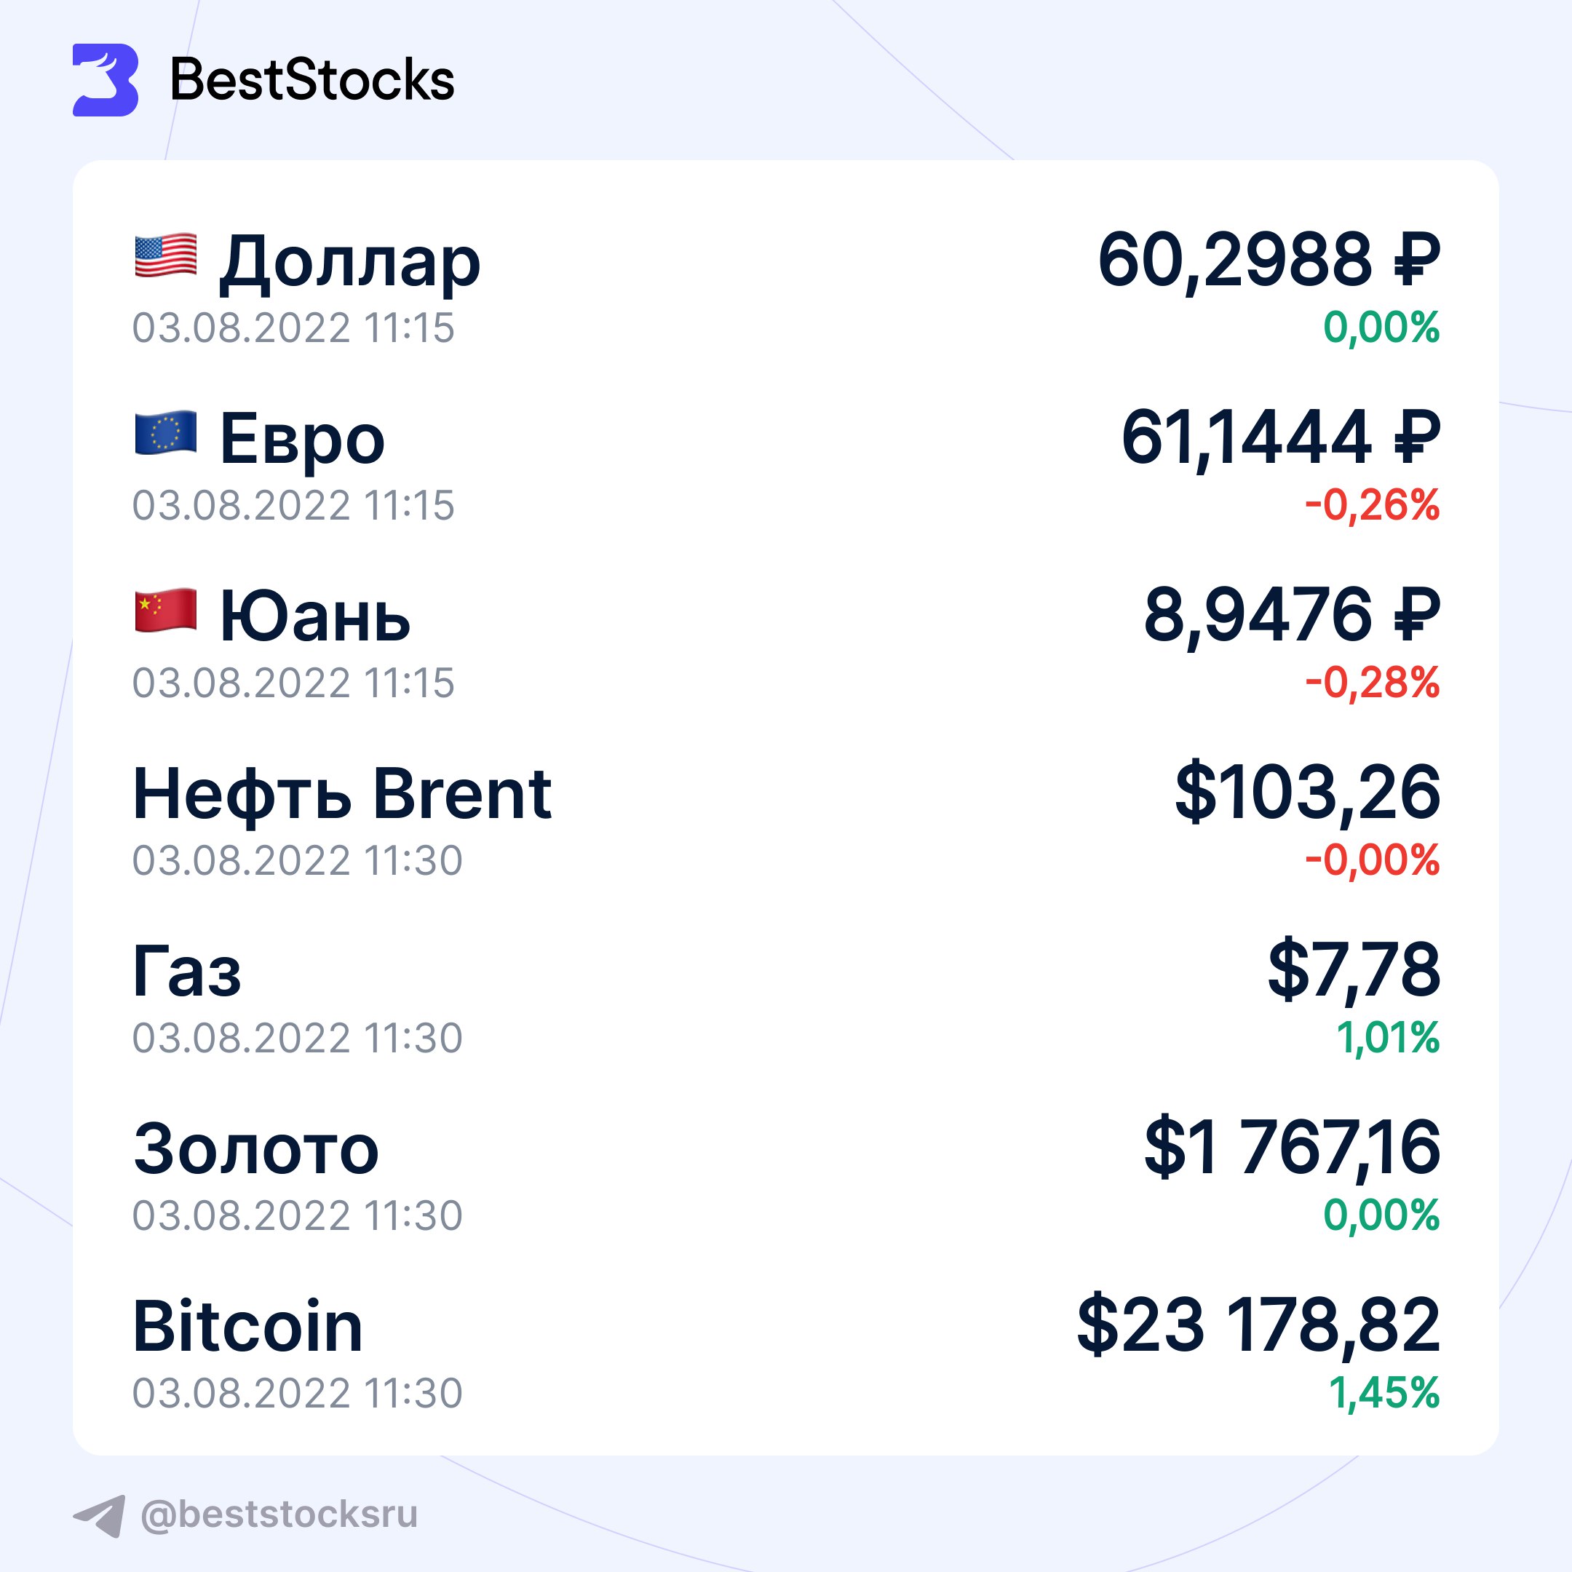The width and height of the screenshot is (1572, 1572).
Task: Click the gold price $1 767,16
Action: pos(1291,1148)
